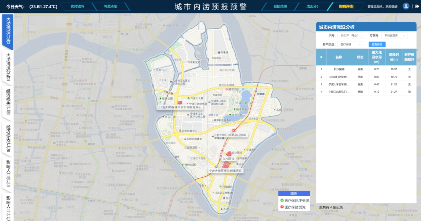The height and width of the screenshot is (221, 421).
Task: Select 内涝淹没分析 in left sidebar
Action: pyautogui.click(x=8, y=31)
